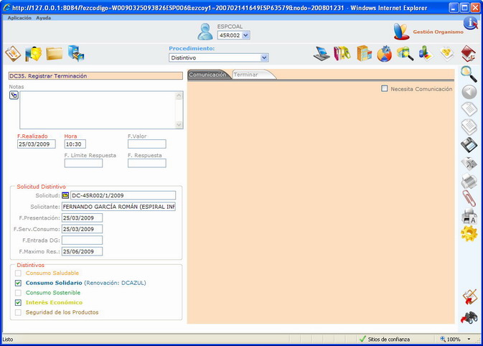Click the expand icon under Notas label
This screenshot has width=483, height=346.
(x=14, y=95)
